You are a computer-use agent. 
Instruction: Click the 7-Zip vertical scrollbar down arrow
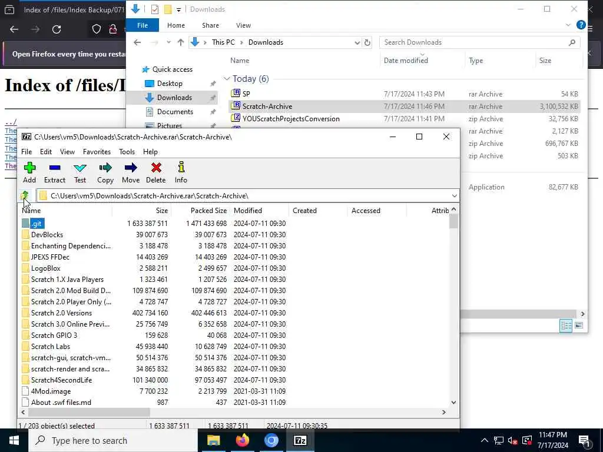tap(453, 403)
